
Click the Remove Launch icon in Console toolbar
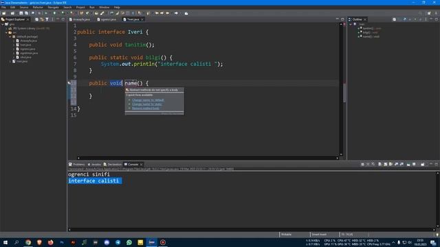pyautogui.click(x=368, y=164)
